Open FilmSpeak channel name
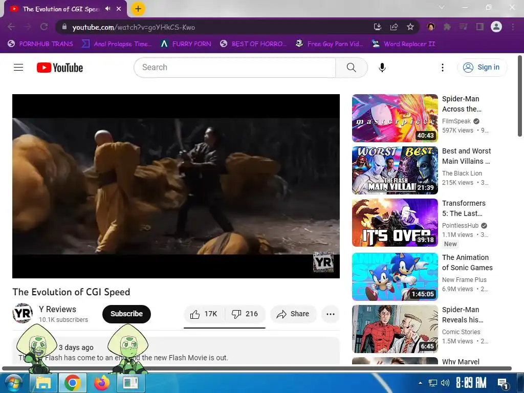 456,121
